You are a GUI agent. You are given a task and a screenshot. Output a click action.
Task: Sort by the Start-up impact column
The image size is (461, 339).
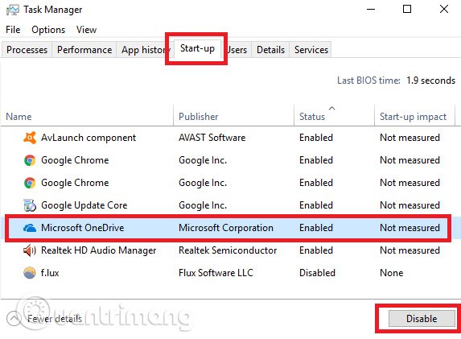point(414,115)
